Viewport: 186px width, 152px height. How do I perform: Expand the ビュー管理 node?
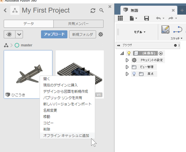127,67
